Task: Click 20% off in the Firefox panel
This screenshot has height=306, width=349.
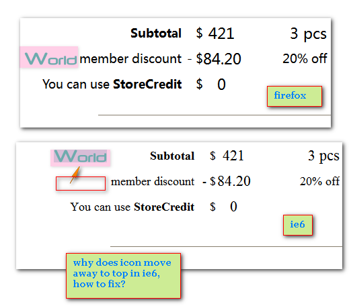Action: (305, 58)
